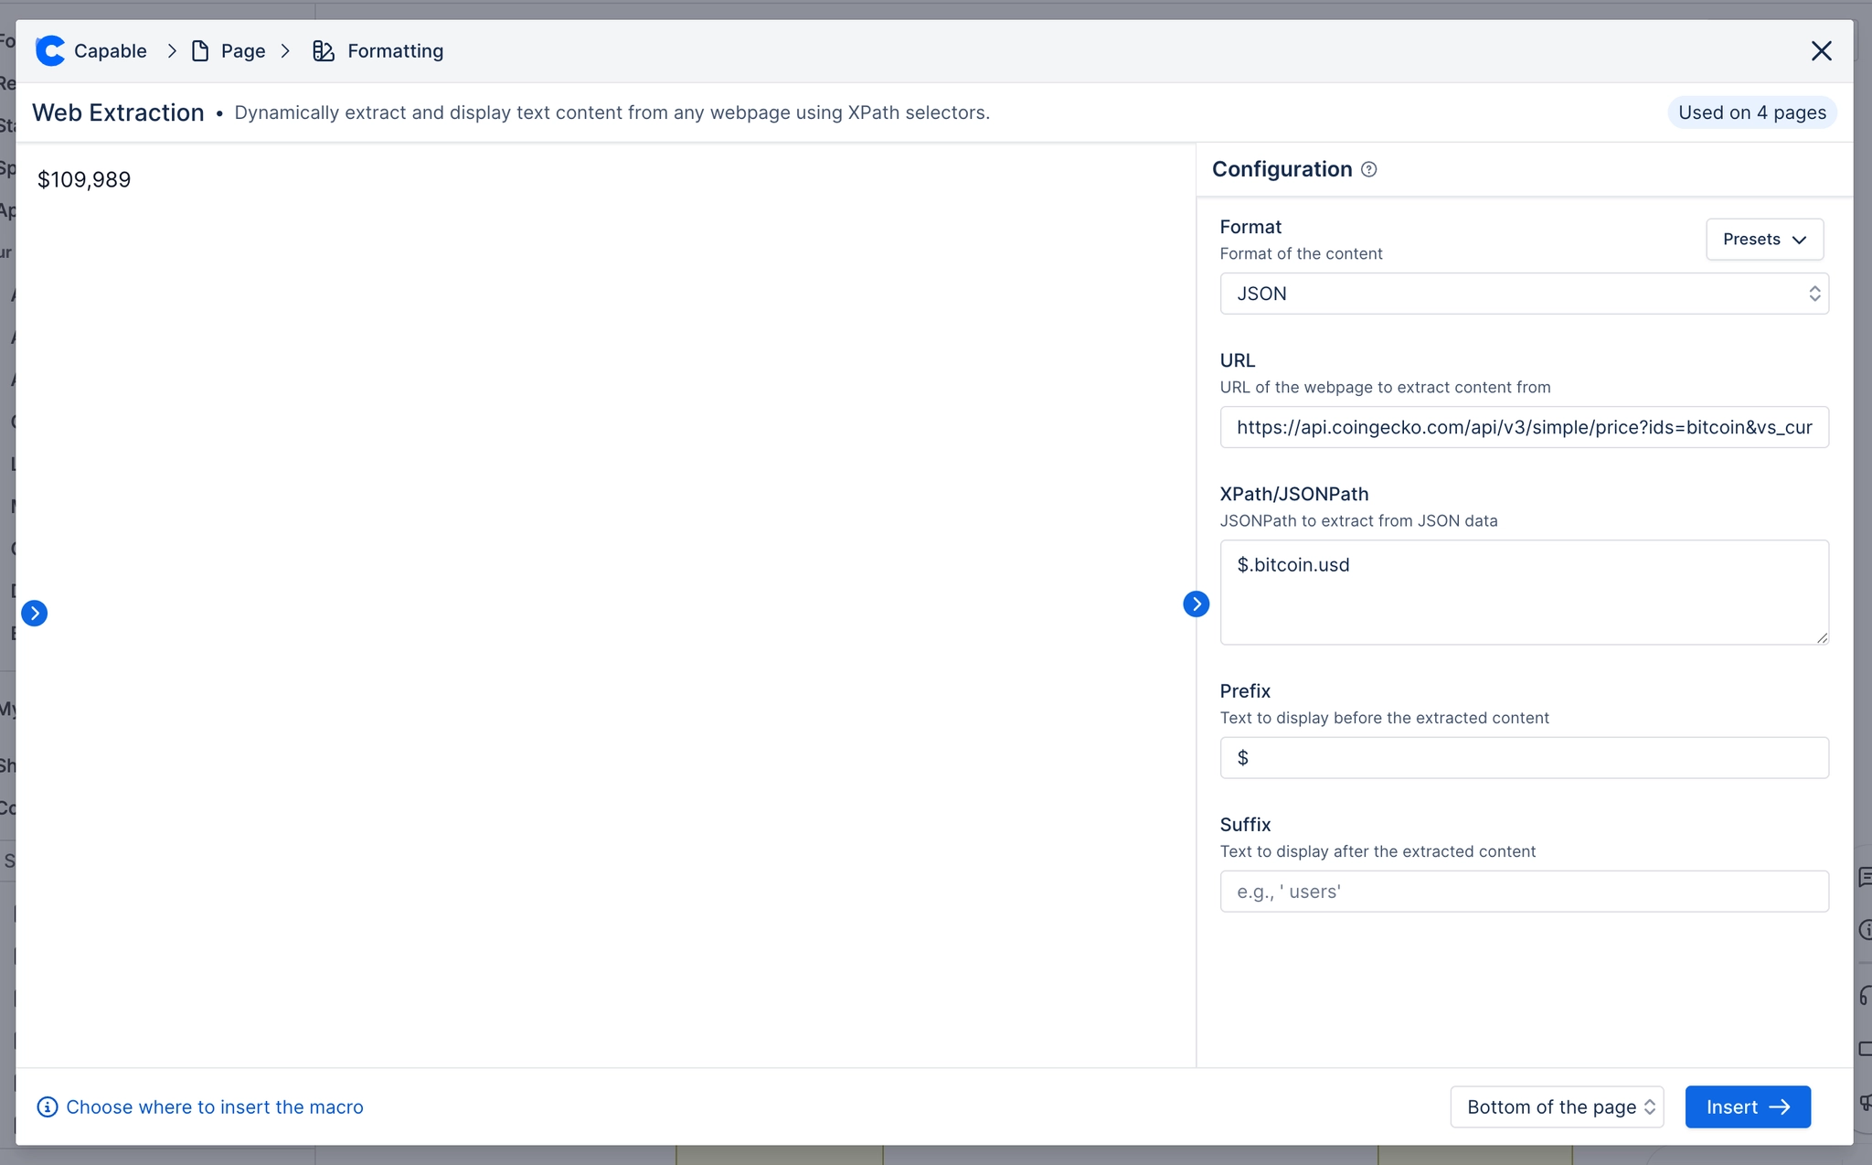Screen dimensions: 1872x1165
Task: Click the XPath/JSONPath text area
Action: (x=1524, y=593)
